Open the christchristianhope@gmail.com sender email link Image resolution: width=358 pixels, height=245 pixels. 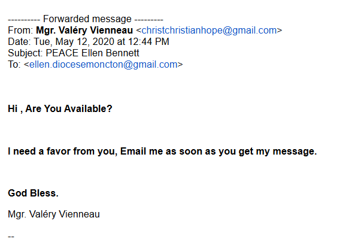(x=209, y=31)
